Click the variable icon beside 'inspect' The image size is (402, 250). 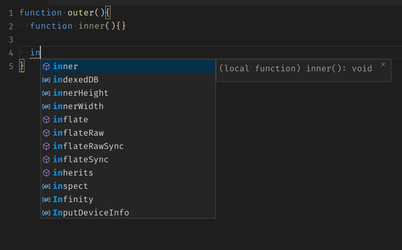point(46,186)
